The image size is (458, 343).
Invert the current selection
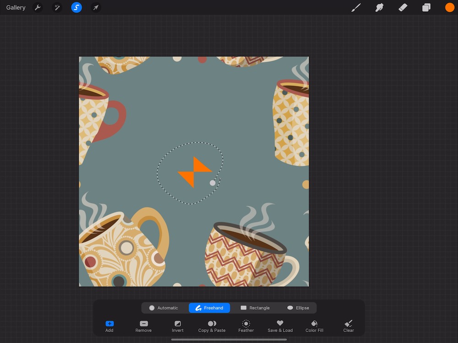click(x=178, y=326)
